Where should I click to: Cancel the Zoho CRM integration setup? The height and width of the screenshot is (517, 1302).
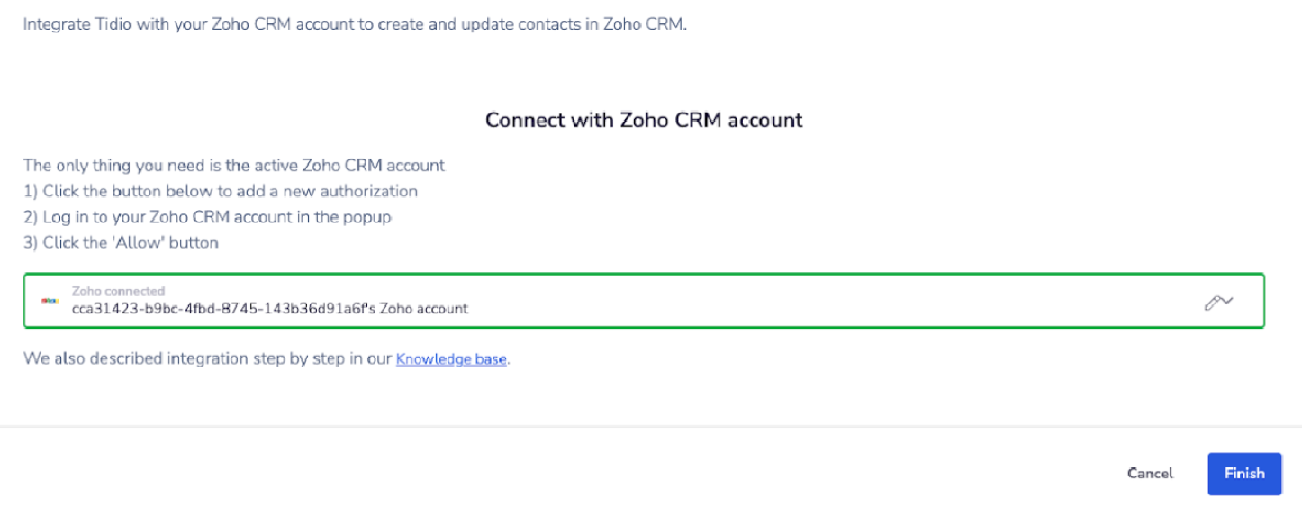click(1150, 474)
